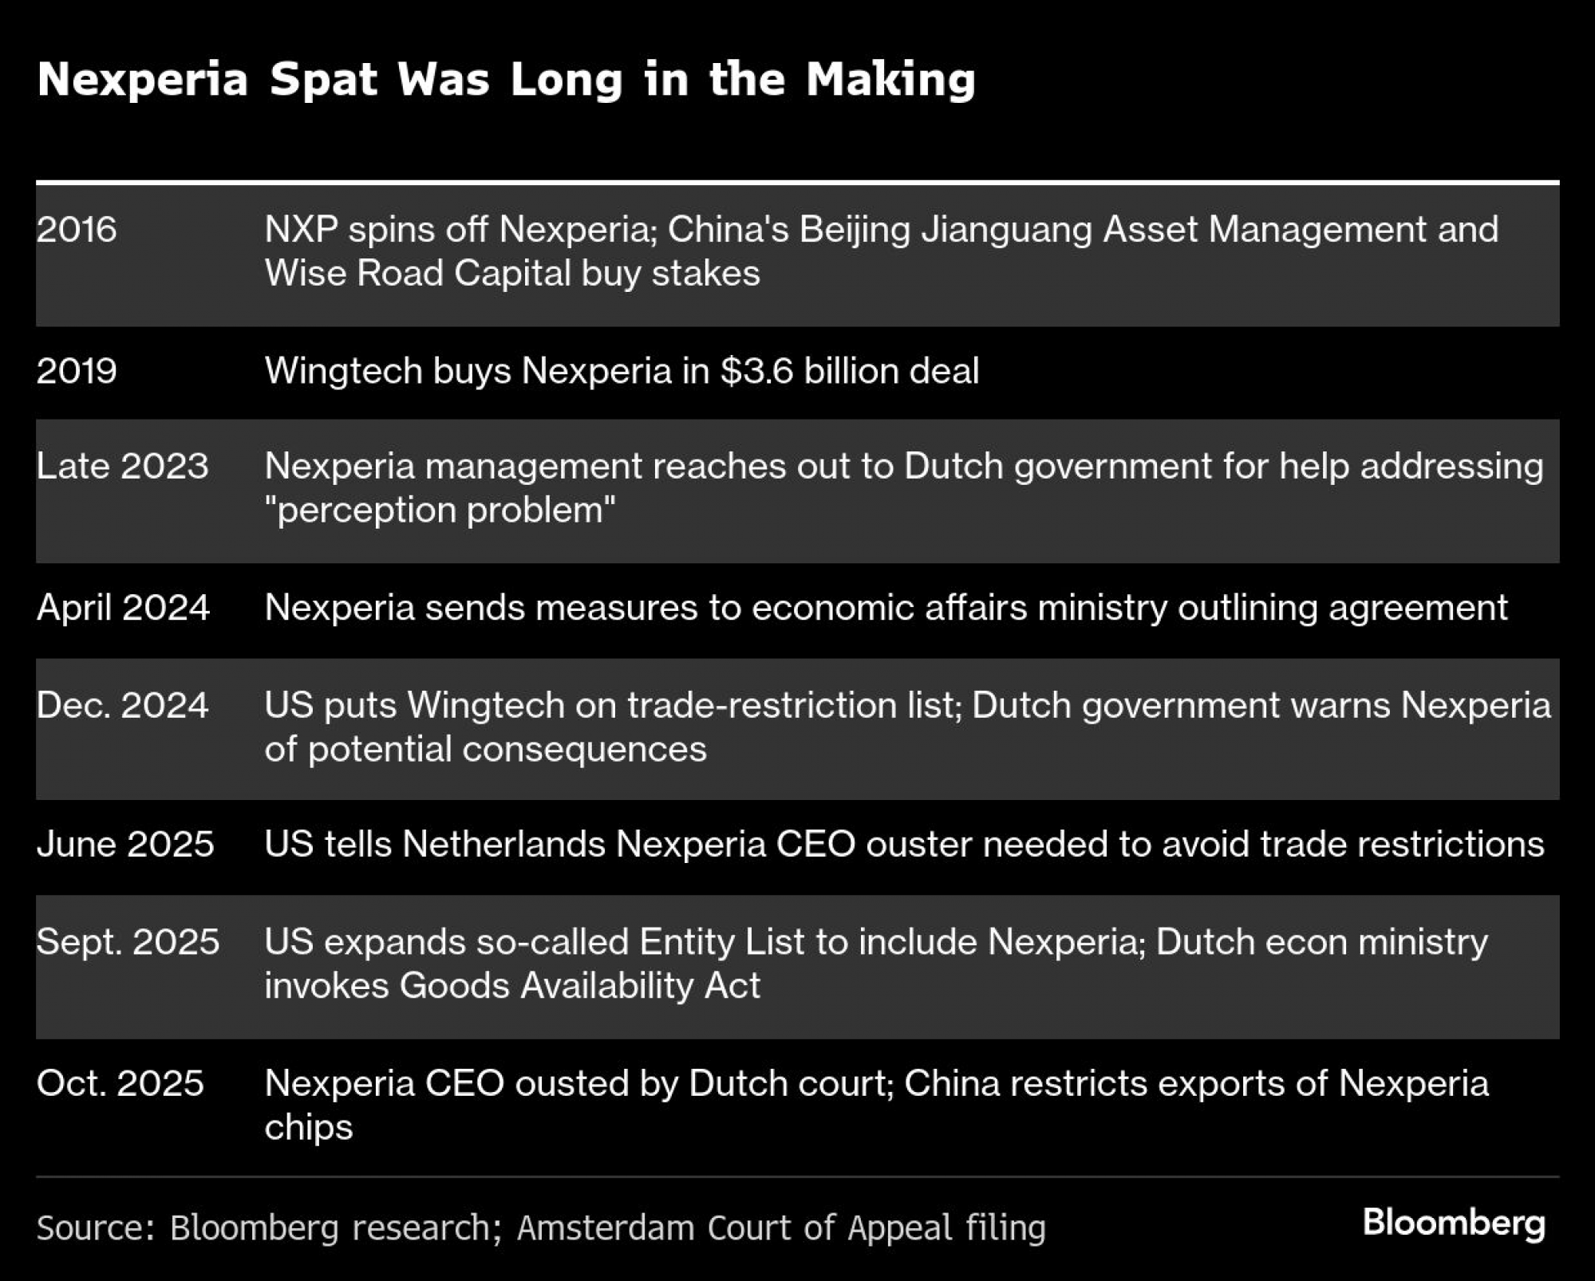Click the "perception problem" event description
Viewport: 1595px width, 1281px height.
[x=903, y=487]
